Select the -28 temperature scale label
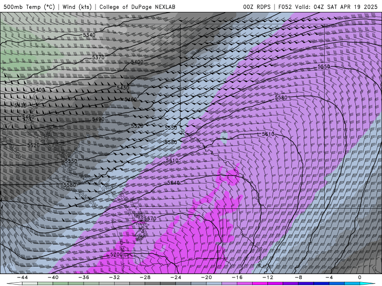Viewport: 382px width, 286px height. (x=145, y=277)
